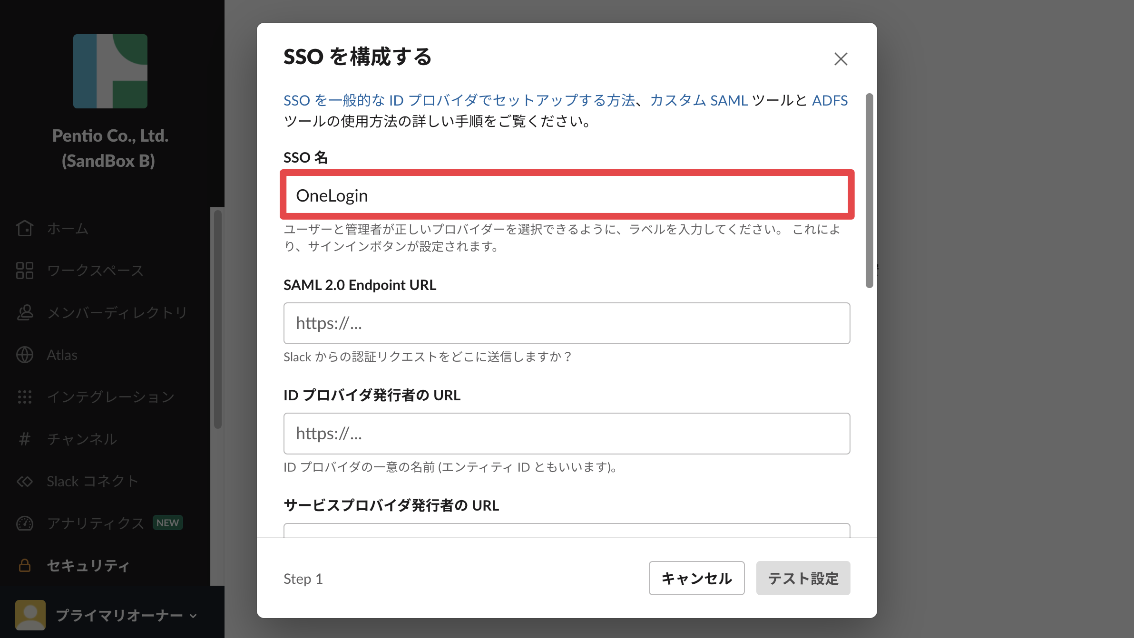Click the Member Directory person icon
Image resolution: width=1134 pixels, height=638 pixels.
coord(25,312)
